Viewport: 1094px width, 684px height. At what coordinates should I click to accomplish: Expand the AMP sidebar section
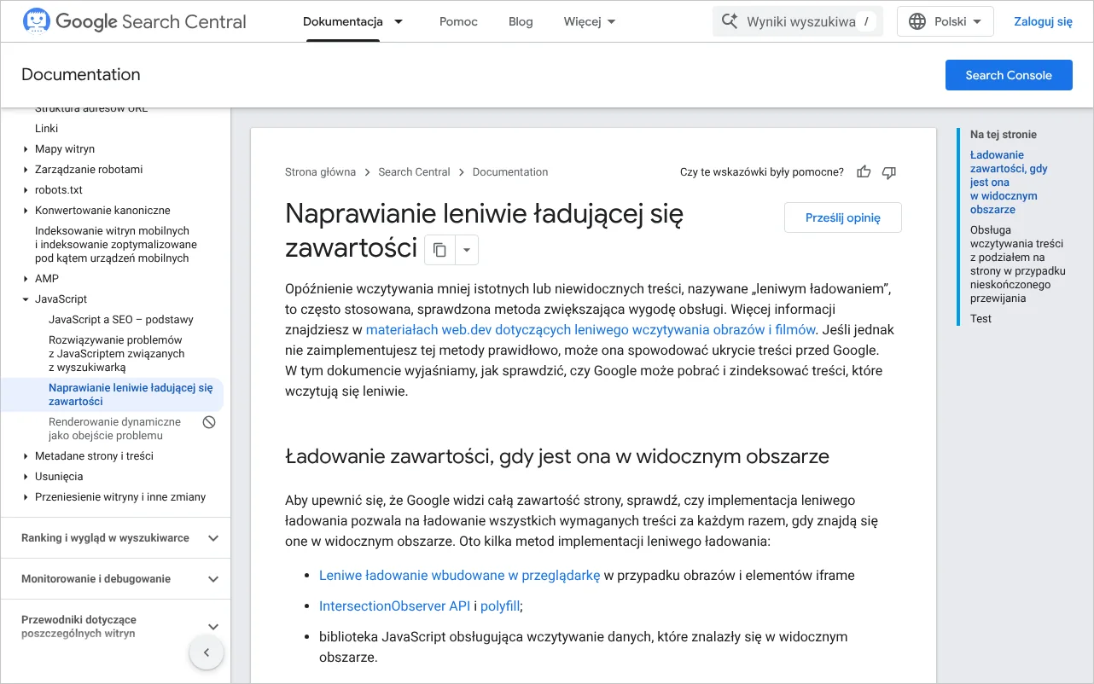pos(26,279)
